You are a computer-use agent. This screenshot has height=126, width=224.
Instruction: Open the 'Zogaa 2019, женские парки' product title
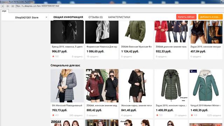[171, 105]
